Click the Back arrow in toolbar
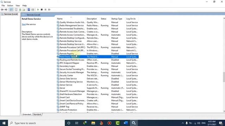Image resolution: width=225 pixels, height=126 pixels. 2,9
